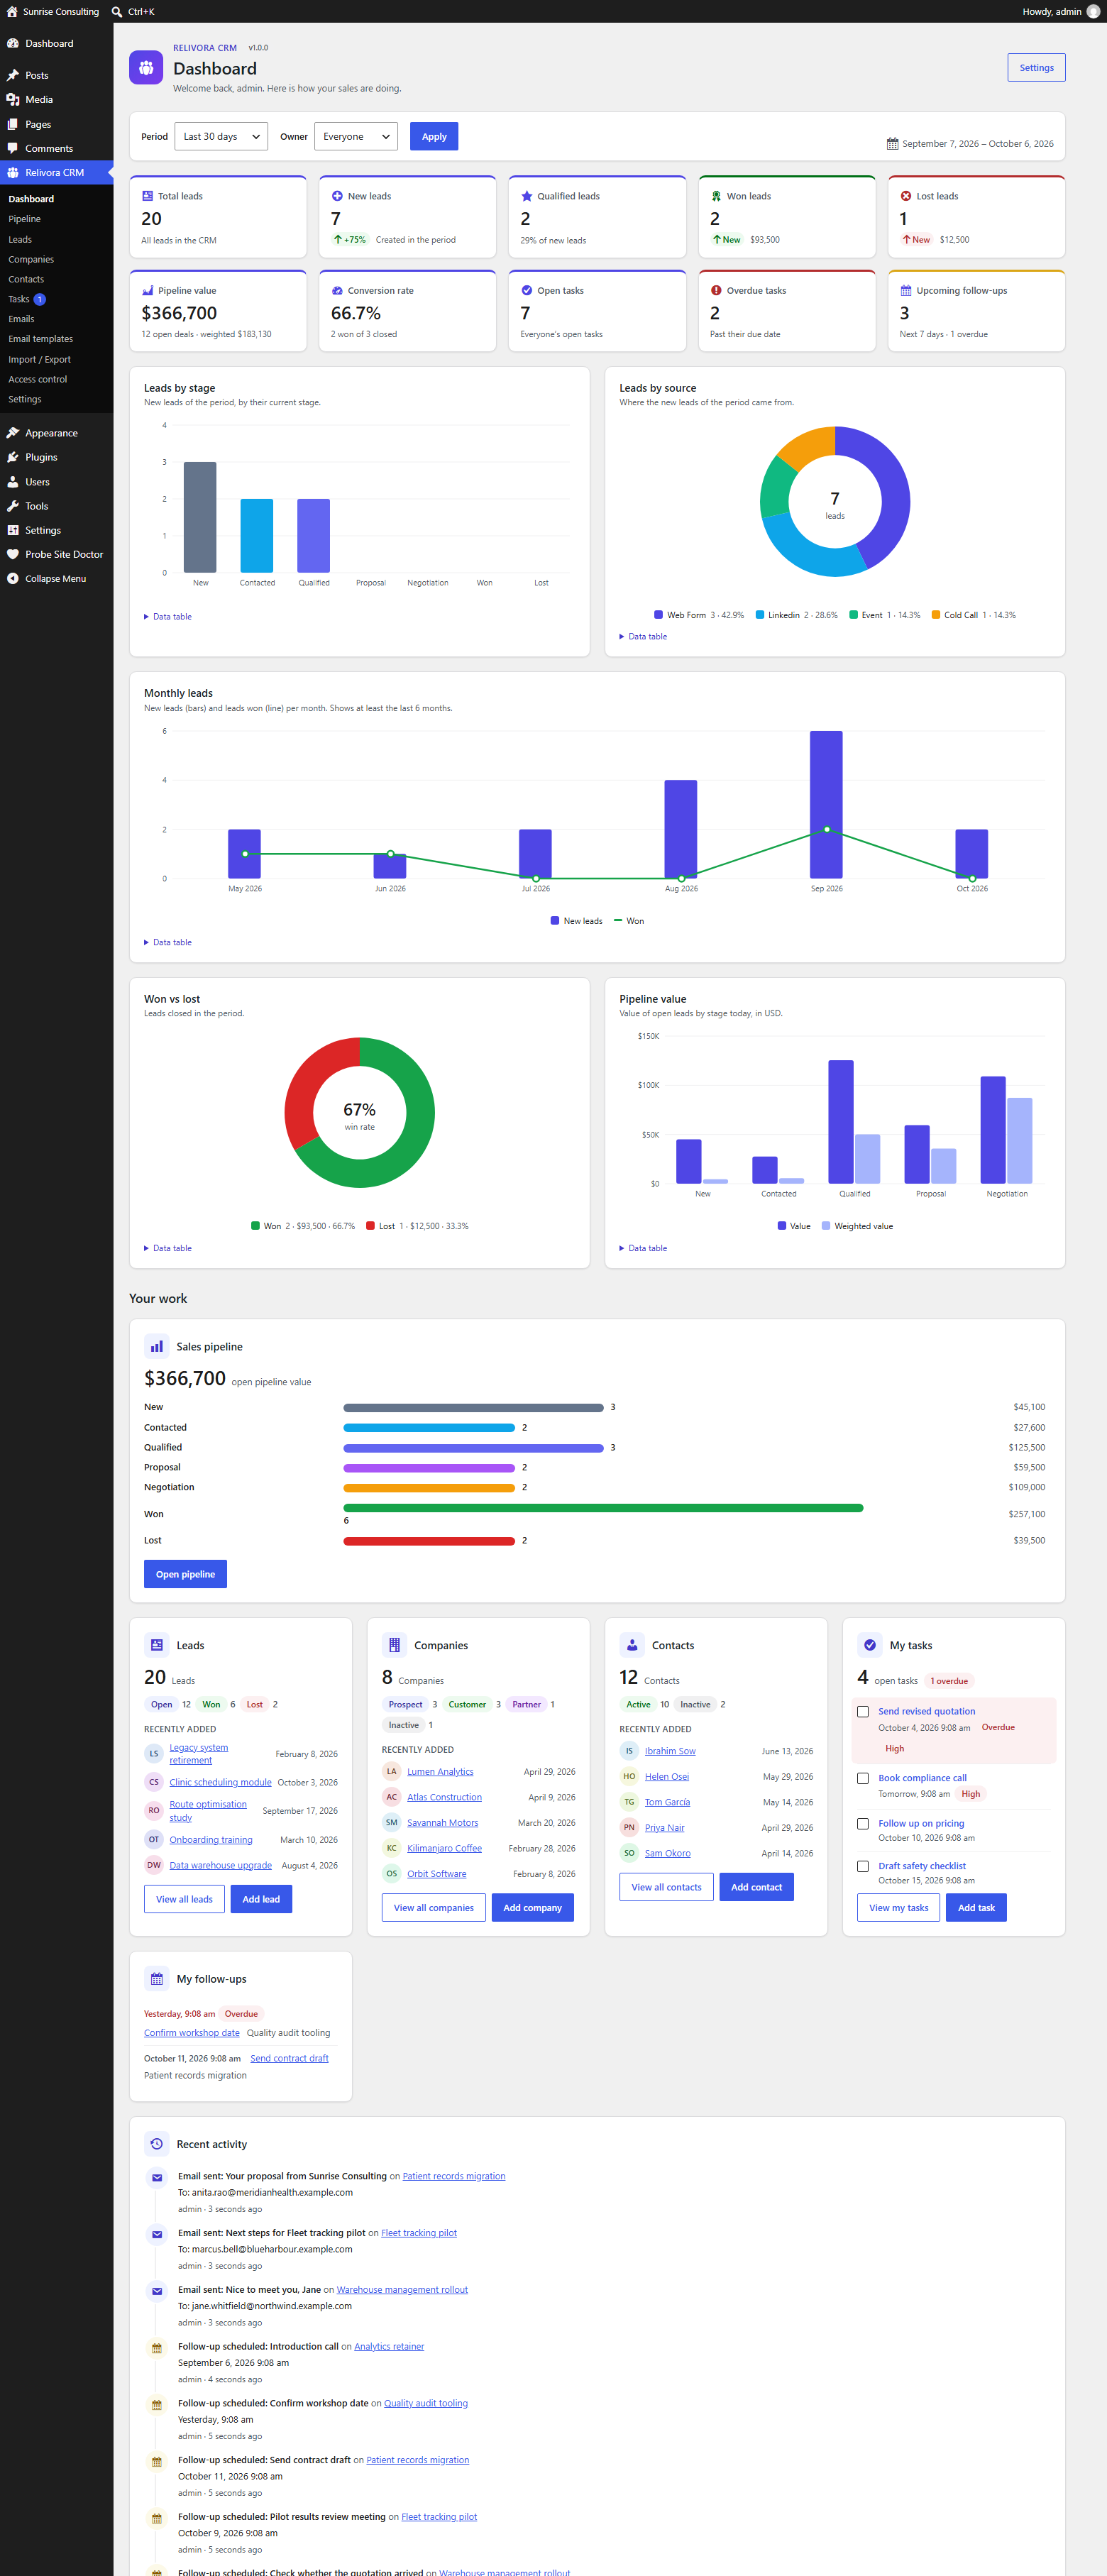Click the calendar icon beside date range
1107x2576 pixels.
892,144
